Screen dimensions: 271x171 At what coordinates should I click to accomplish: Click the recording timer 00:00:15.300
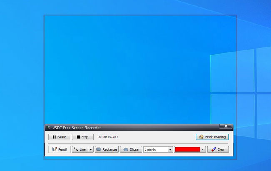pyautogui.click(x=108, y=137)
